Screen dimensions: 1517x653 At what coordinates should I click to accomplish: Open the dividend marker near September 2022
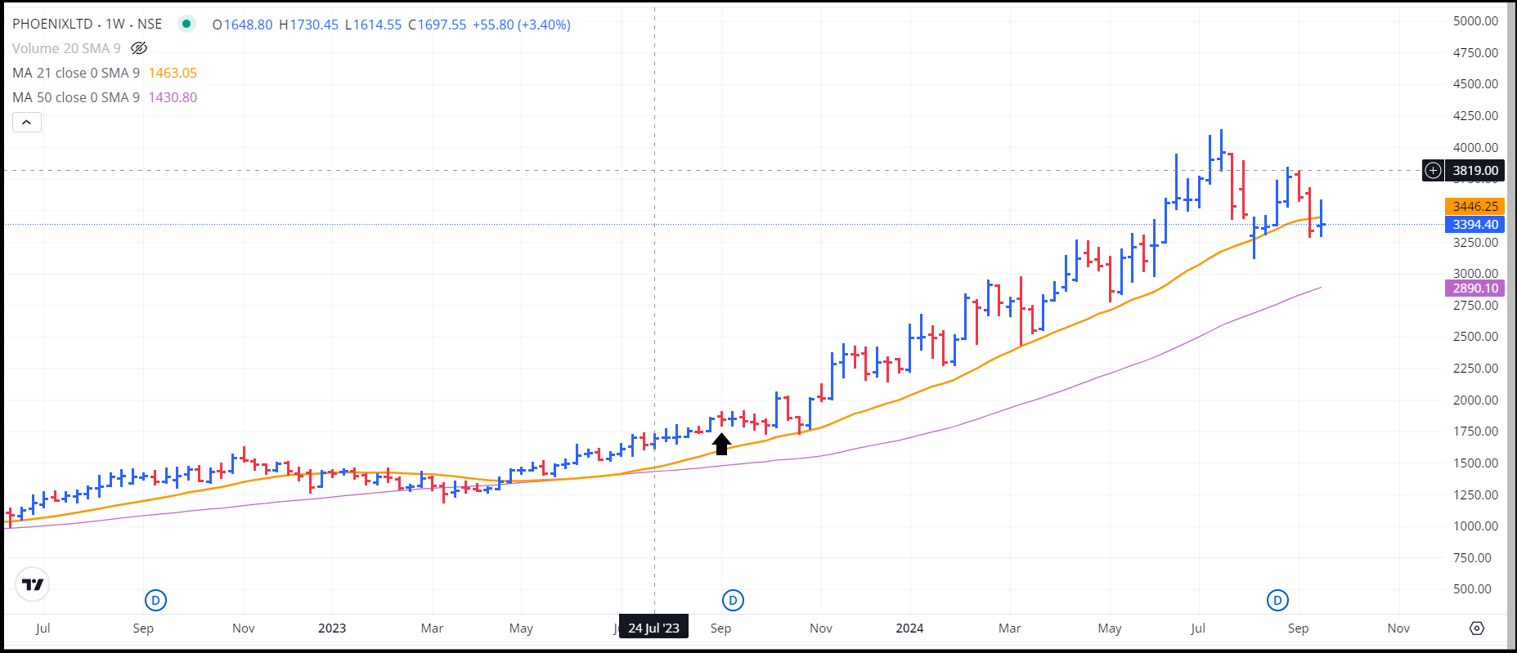(155, 601)
